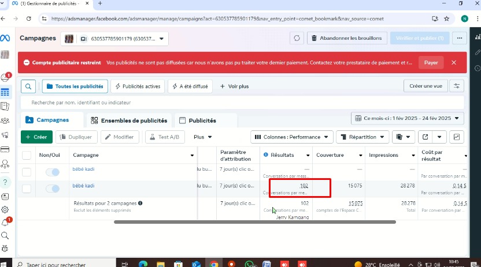
Task: Open the right panel chart icon
Action: click(478, 37)
